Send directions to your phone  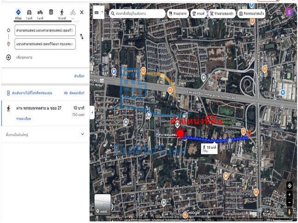(x=29, y=93)
